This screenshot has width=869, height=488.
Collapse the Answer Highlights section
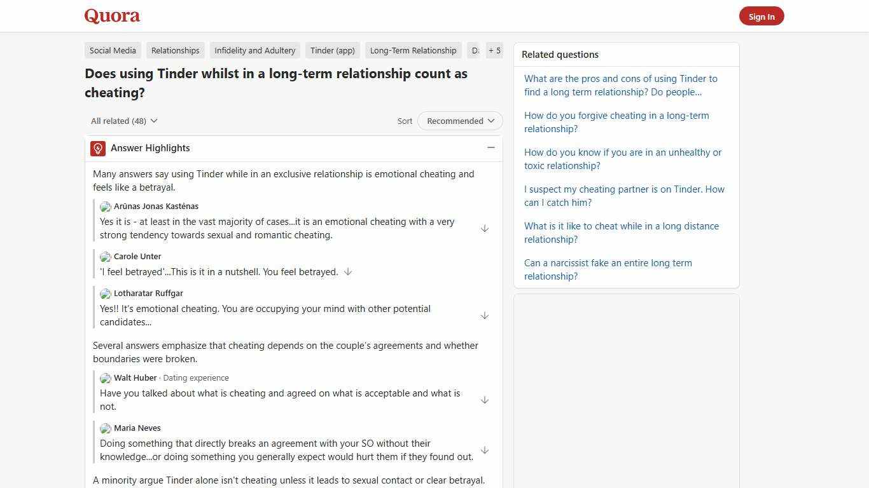point(490,147)
